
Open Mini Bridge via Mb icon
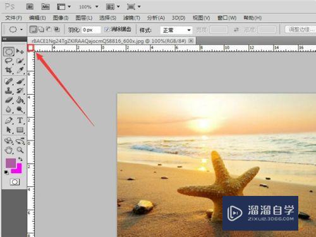pyautogui.click(x=46, y=7)
